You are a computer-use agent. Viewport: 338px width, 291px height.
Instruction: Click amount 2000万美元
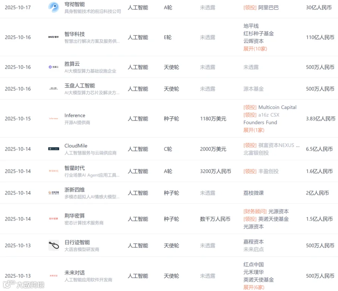coord(213,149)
